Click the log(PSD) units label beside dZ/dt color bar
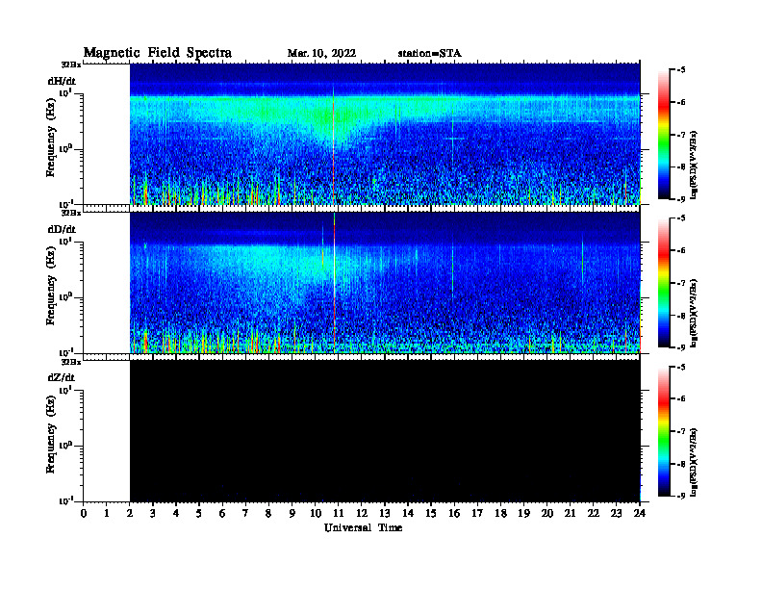762x589 pixels. pos(694,462)
